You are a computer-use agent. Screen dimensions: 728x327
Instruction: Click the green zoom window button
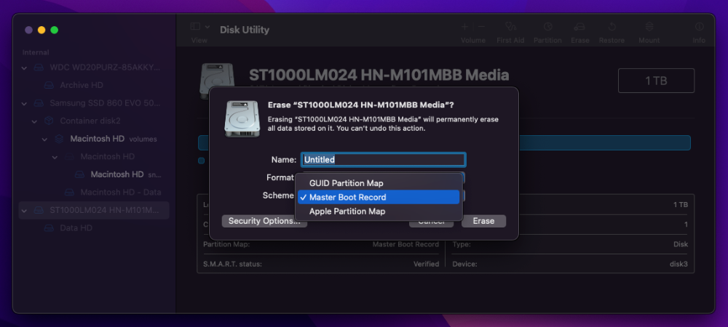point(55,30)
